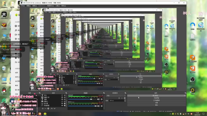Toggle lock on the first text source
This screenshot has height=116, width=207.
(x=65, y=95)
